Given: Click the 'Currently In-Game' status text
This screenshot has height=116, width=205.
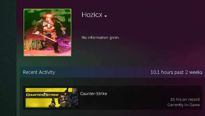Looking at the screenshot, I should [184, 105].
